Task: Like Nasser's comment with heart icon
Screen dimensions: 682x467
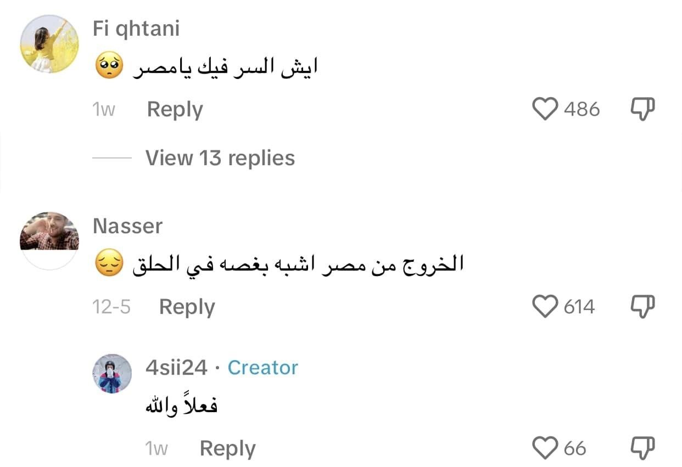Action: pos(545,306)
